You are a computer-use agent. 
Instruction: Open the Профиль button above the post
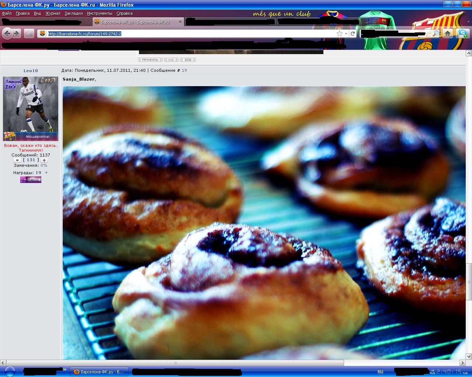coord(150,60)
